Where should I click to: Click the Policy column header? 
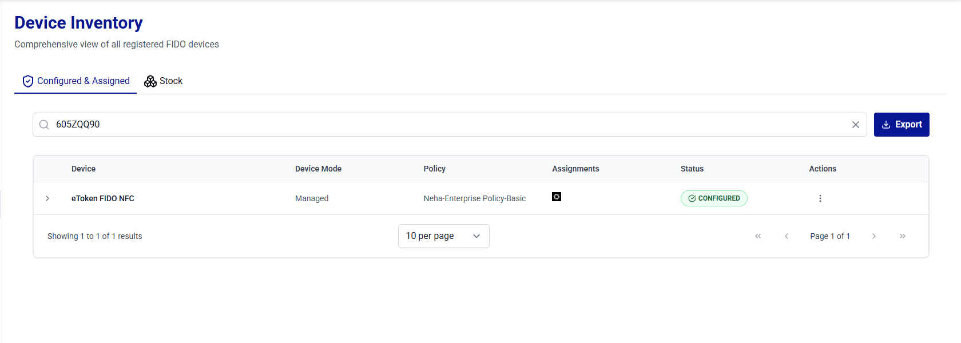[x=435, y=169]
